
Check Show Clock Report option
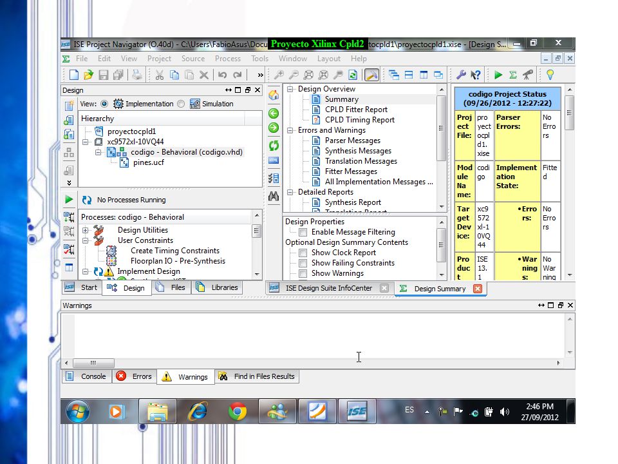point(303,253)
